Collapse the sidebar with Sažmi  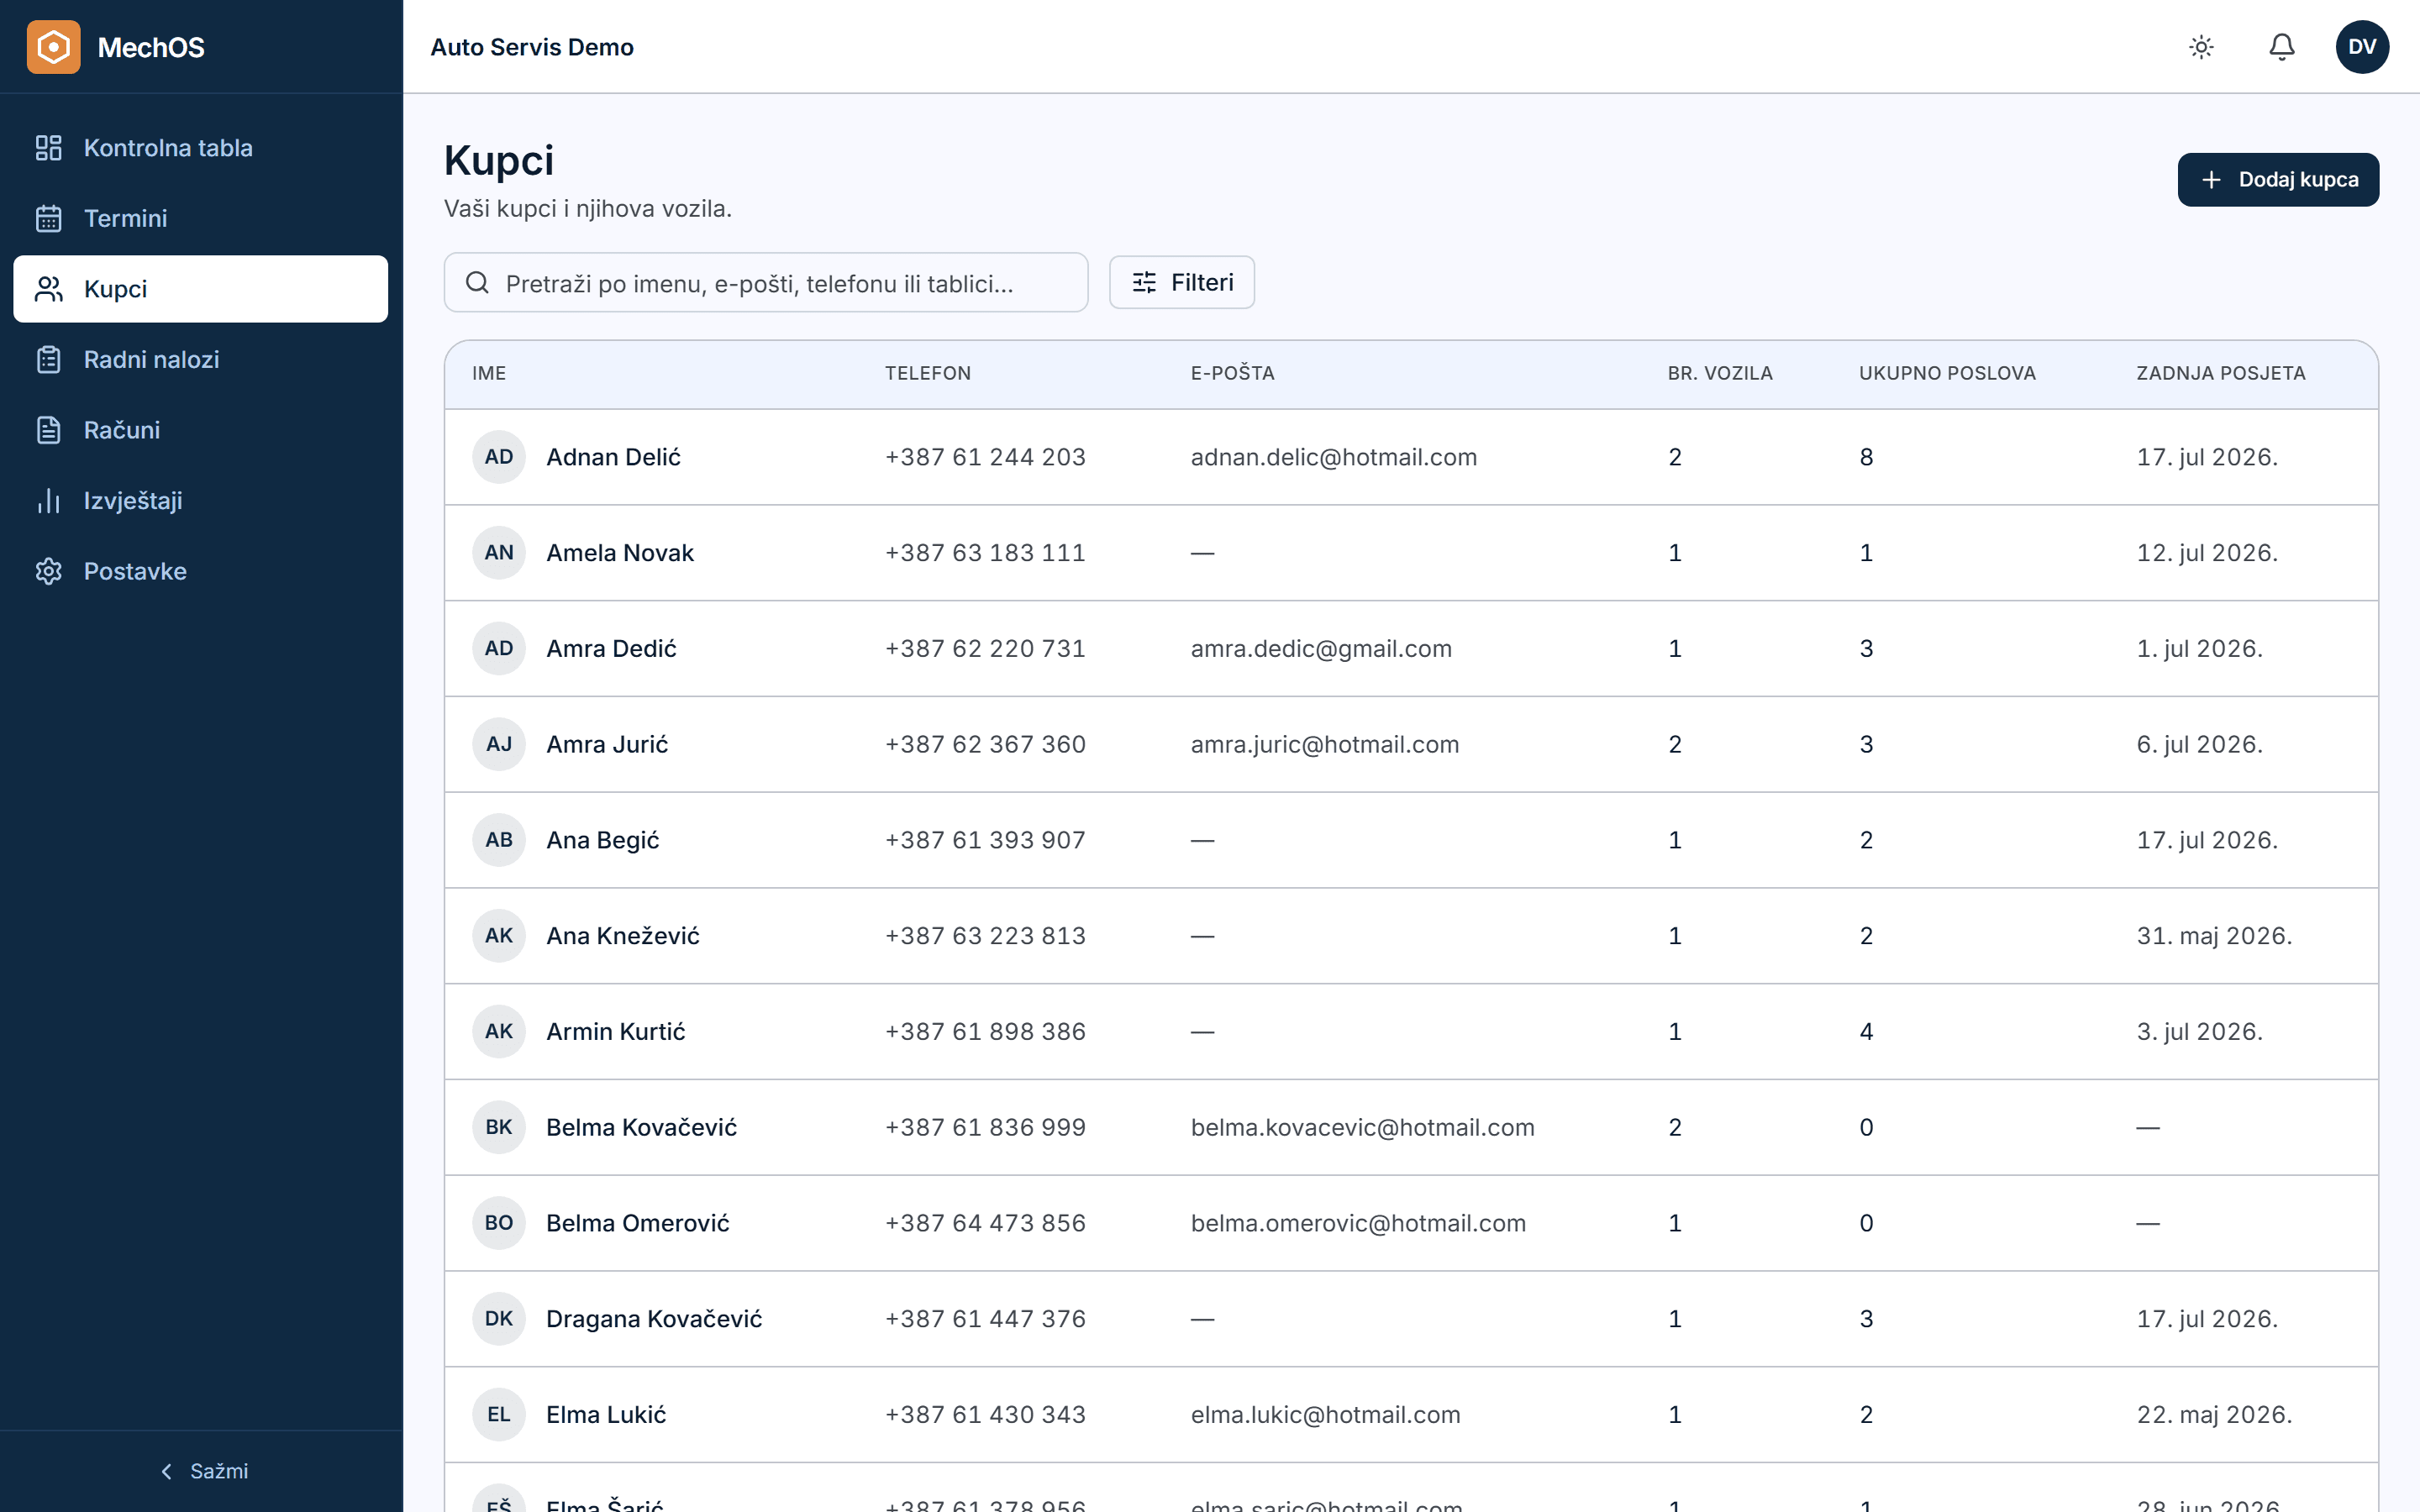click(x=203, y=1471)
